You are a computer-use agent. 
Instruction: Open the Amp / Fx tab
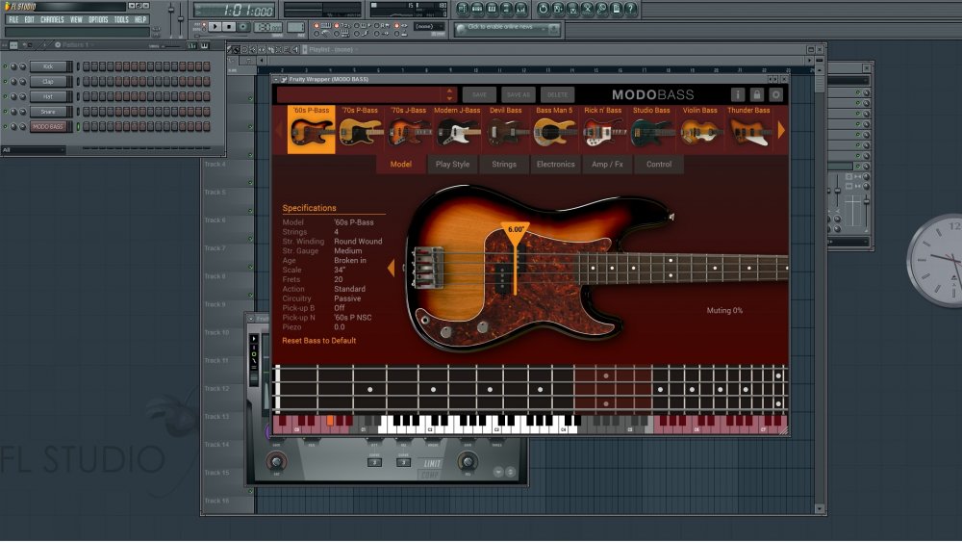pyautogui.click(x=607, y=164)
